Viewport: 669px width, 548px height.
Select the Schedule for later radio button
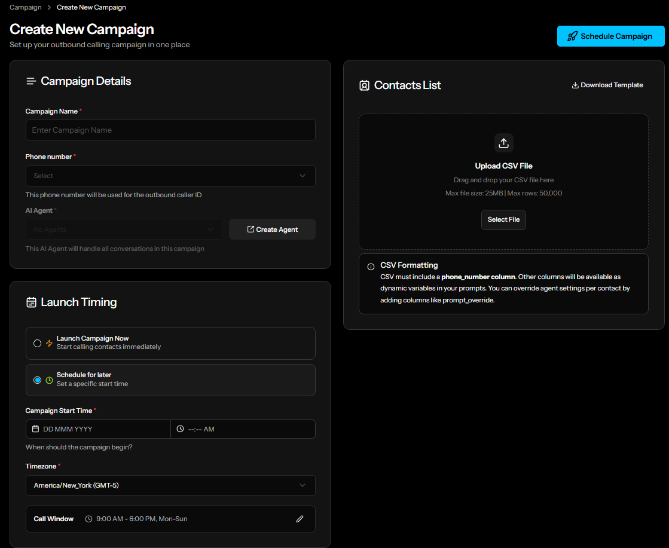[38, 380]
